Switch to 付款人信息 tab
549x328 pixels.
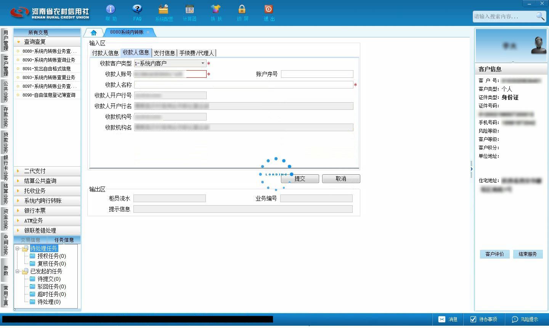tap(105, 53)
